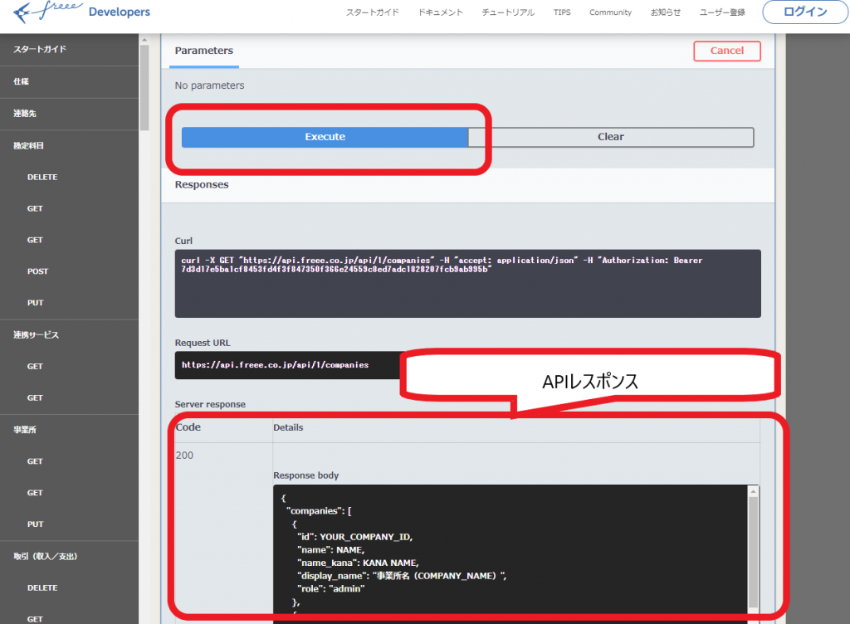The width and height of the screenshot is (850, 624).
Task: Click the Execute button
Action: 325,136
